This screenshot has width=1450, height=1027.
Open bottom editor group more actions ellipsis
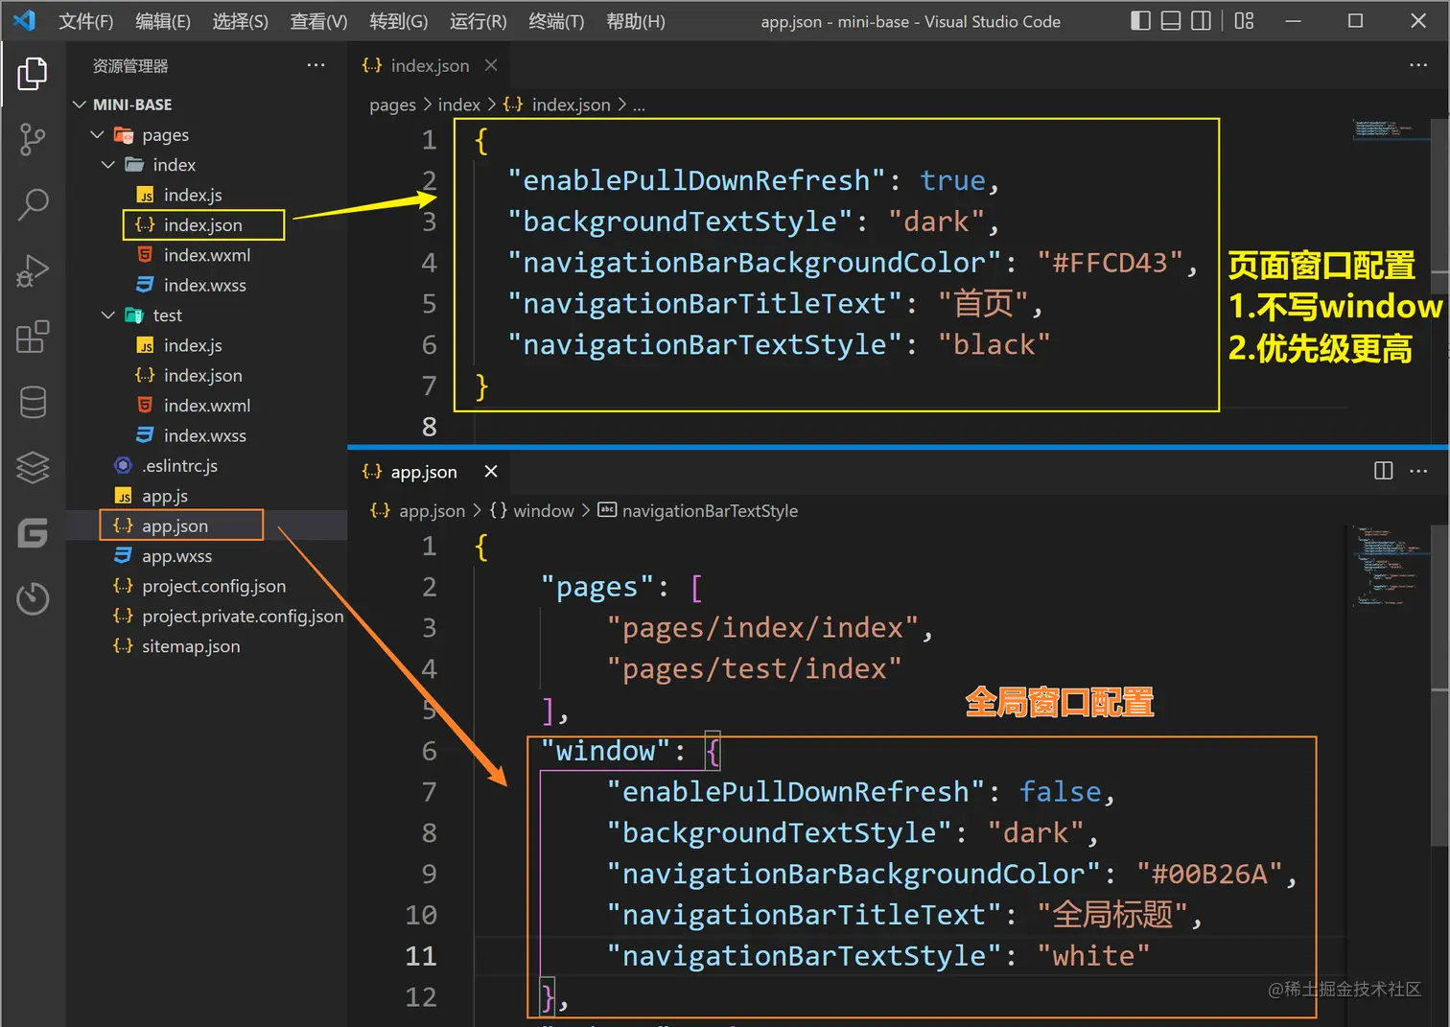[x=1418, y=471]
